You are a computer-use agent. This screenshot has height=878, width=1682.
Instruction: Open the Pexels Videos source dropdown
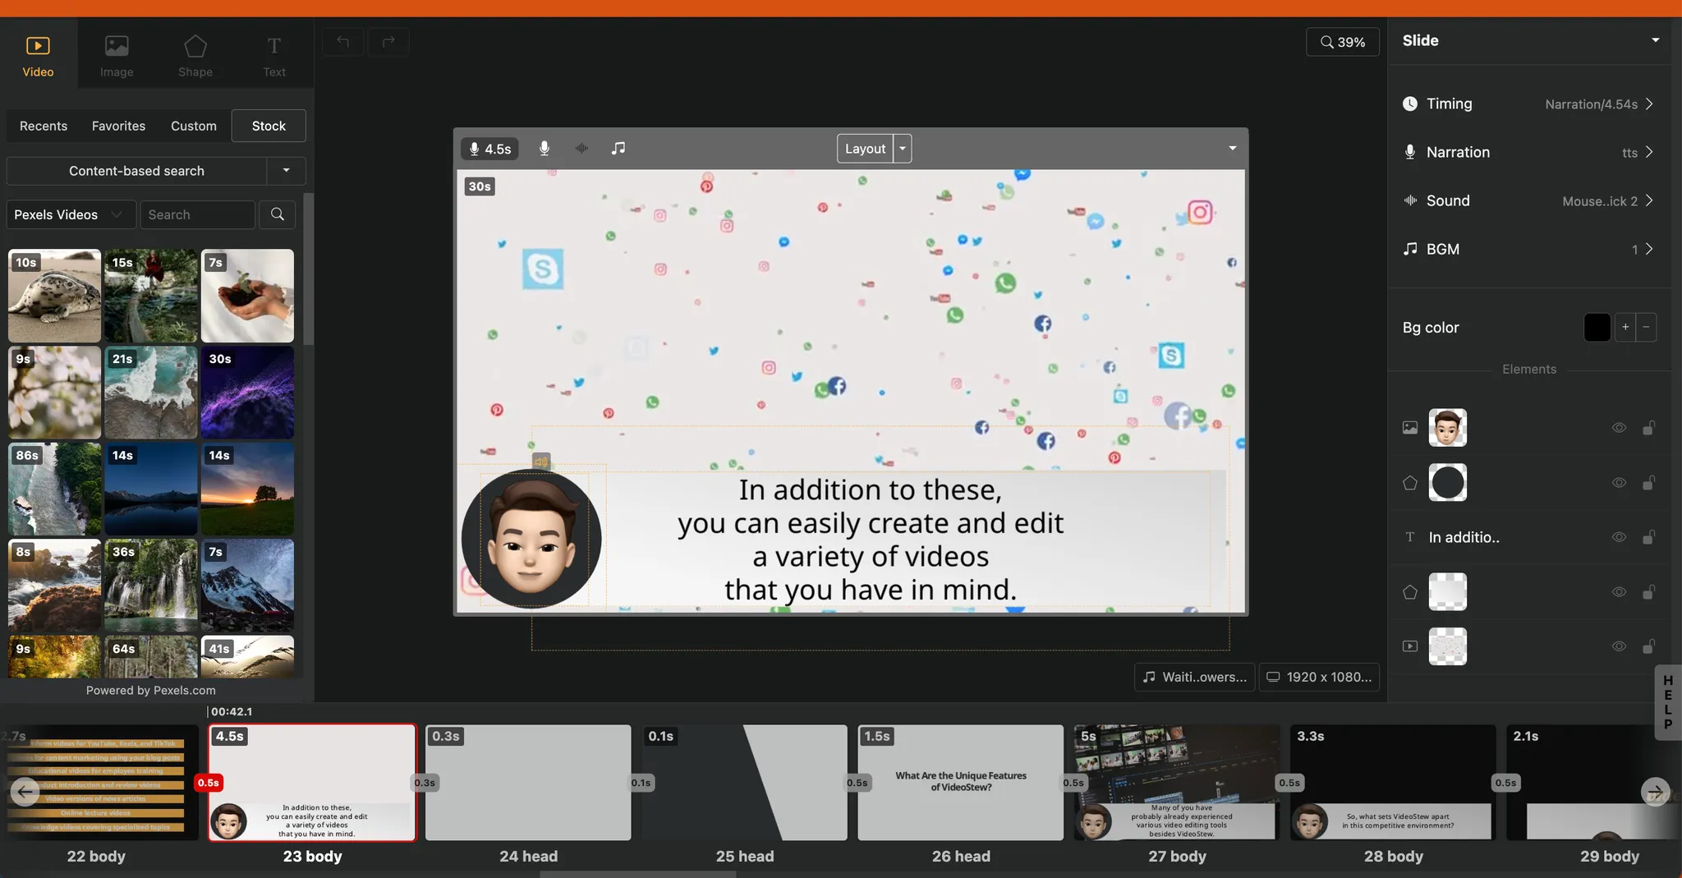[71, 214]
